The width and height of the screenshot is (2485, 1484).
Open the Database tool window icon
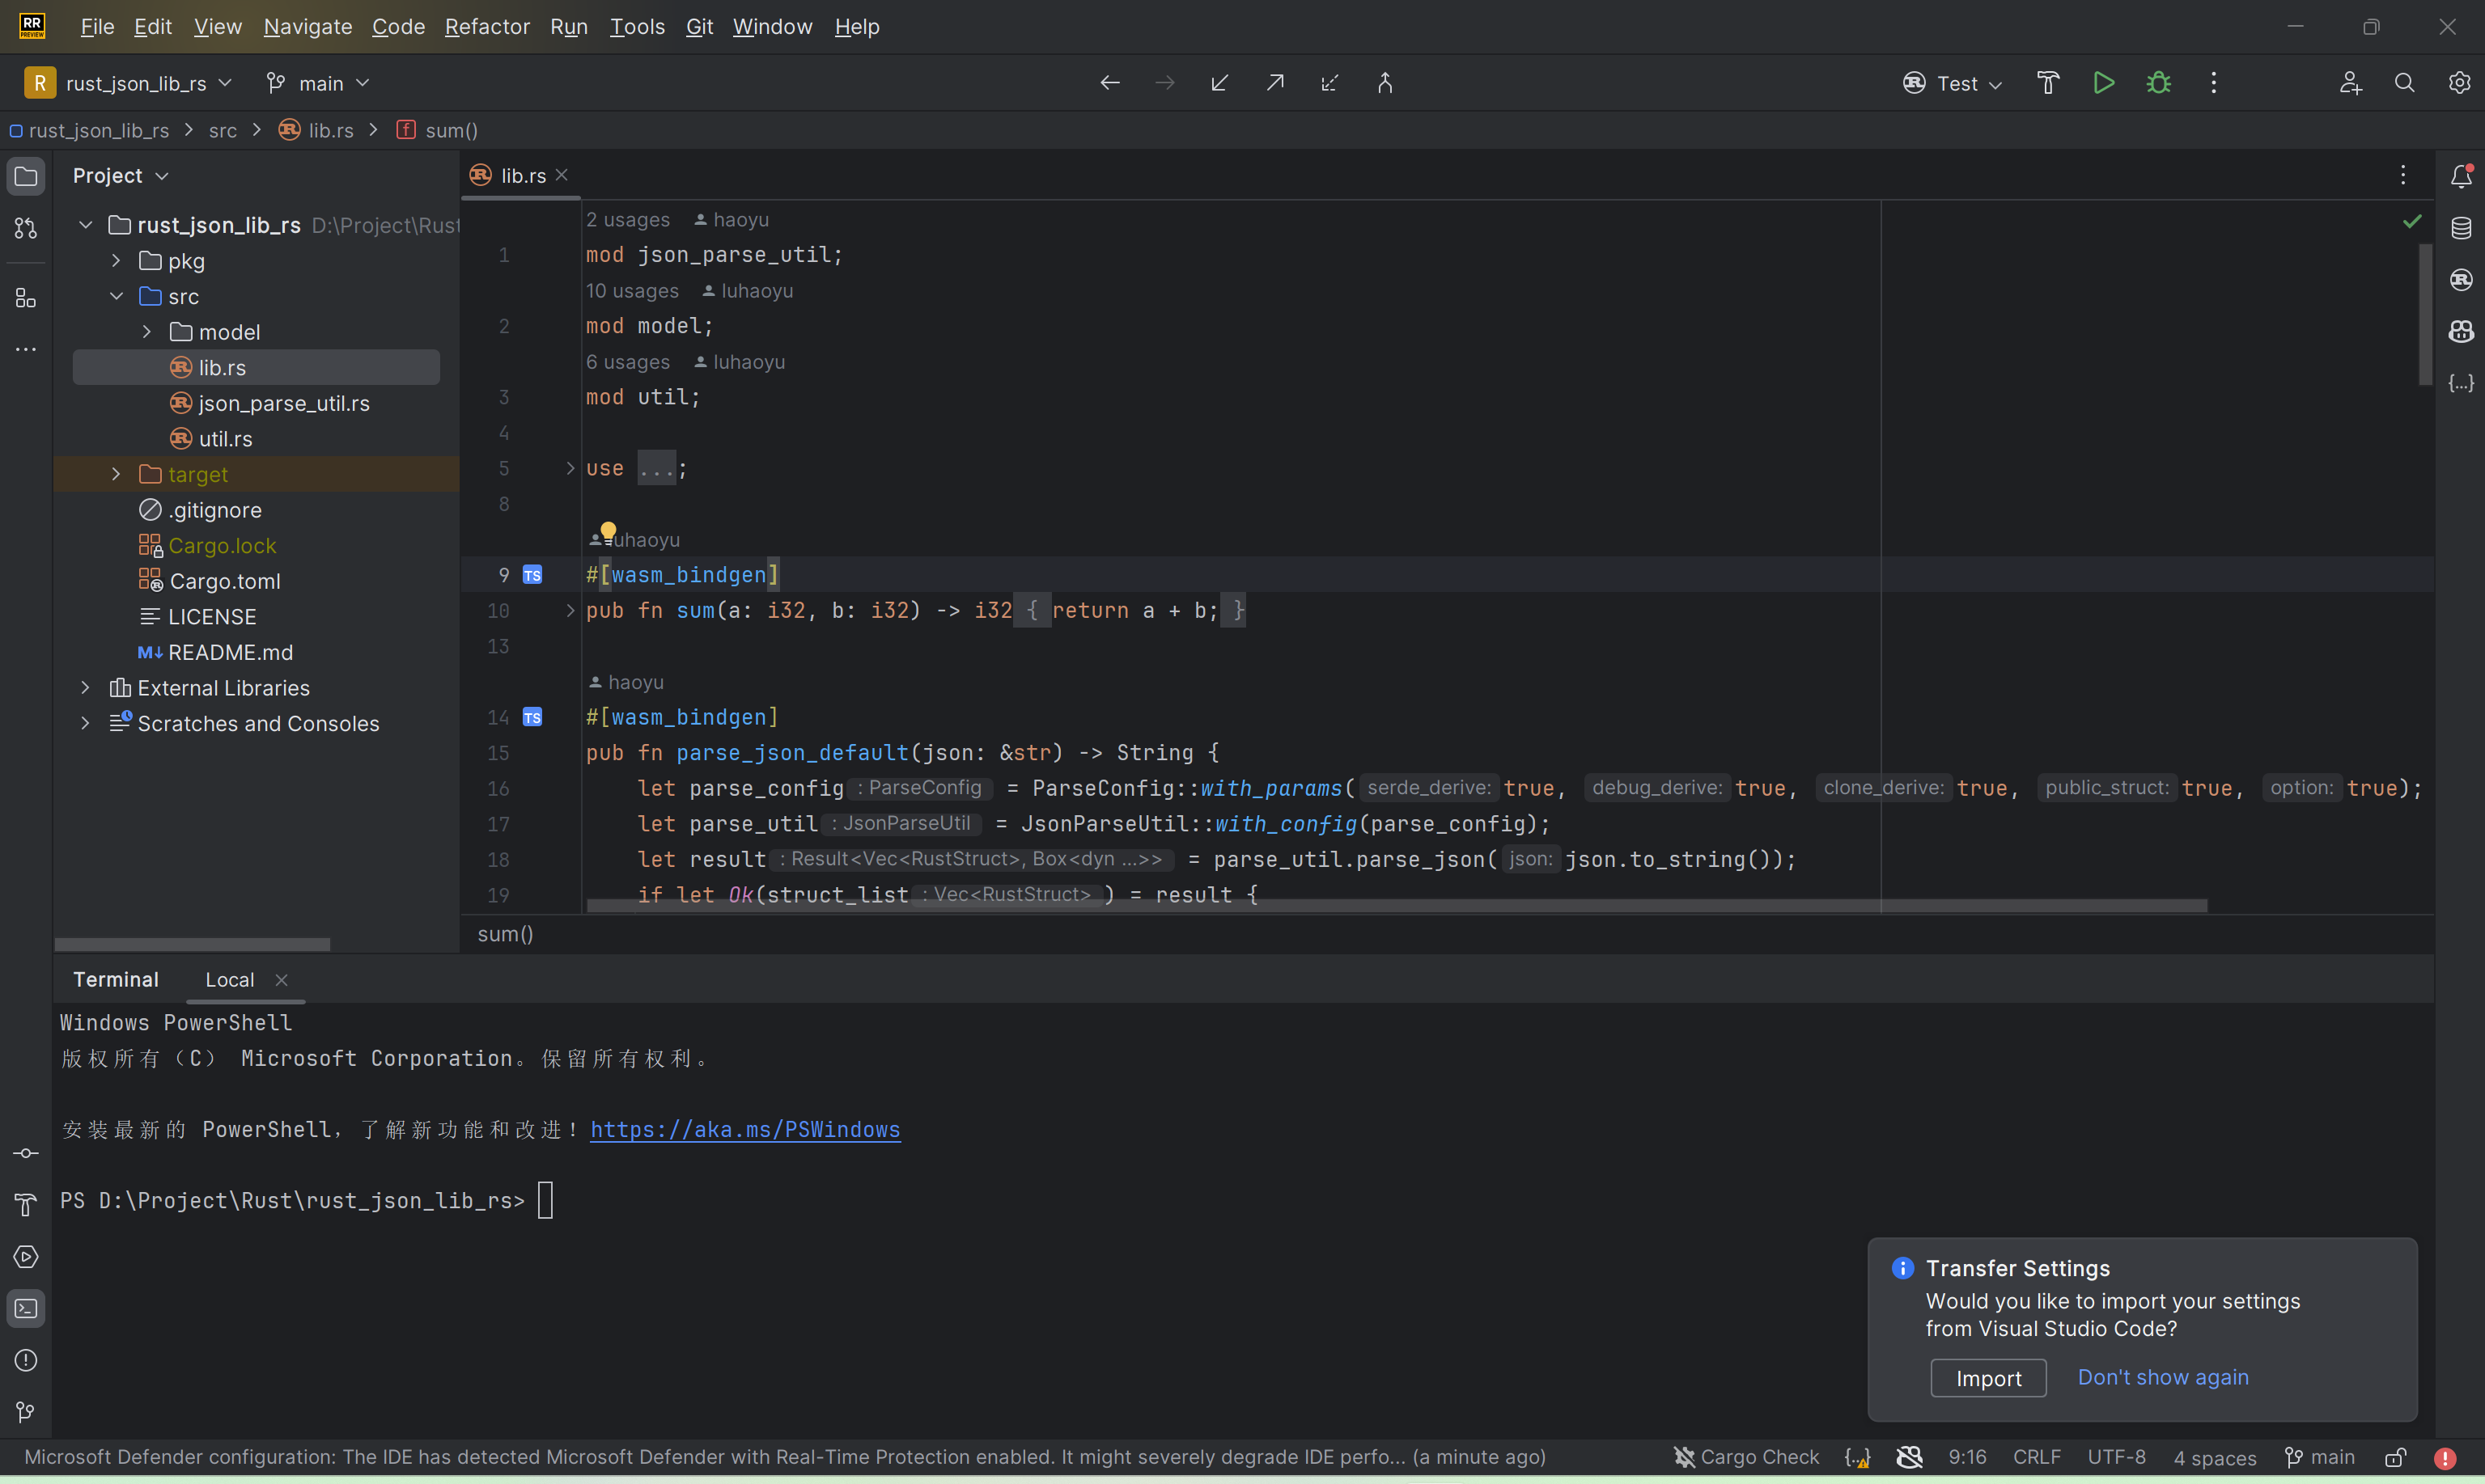point(2461,228)
